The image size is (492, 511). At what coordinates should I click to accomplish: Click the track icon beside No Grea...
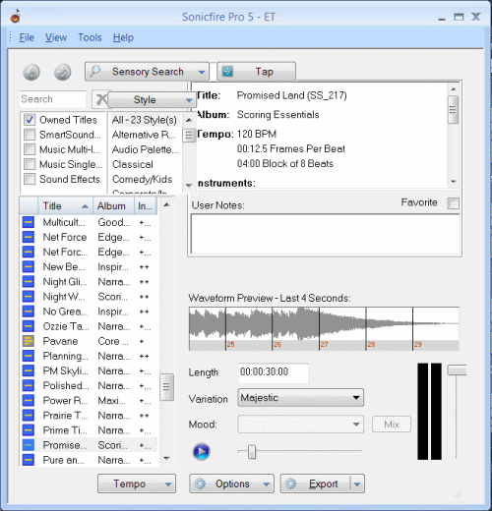(x=29, y=312)
